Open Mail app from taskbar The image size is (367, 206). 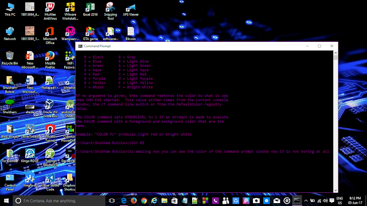pos(276,201)
